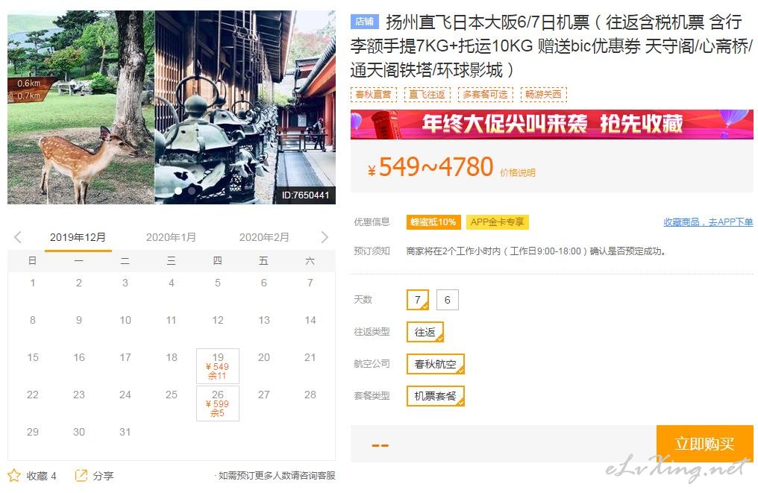758x493 pixels.
Task: Choose the 机票套餐 package type
Action: [x=436, y=396]
